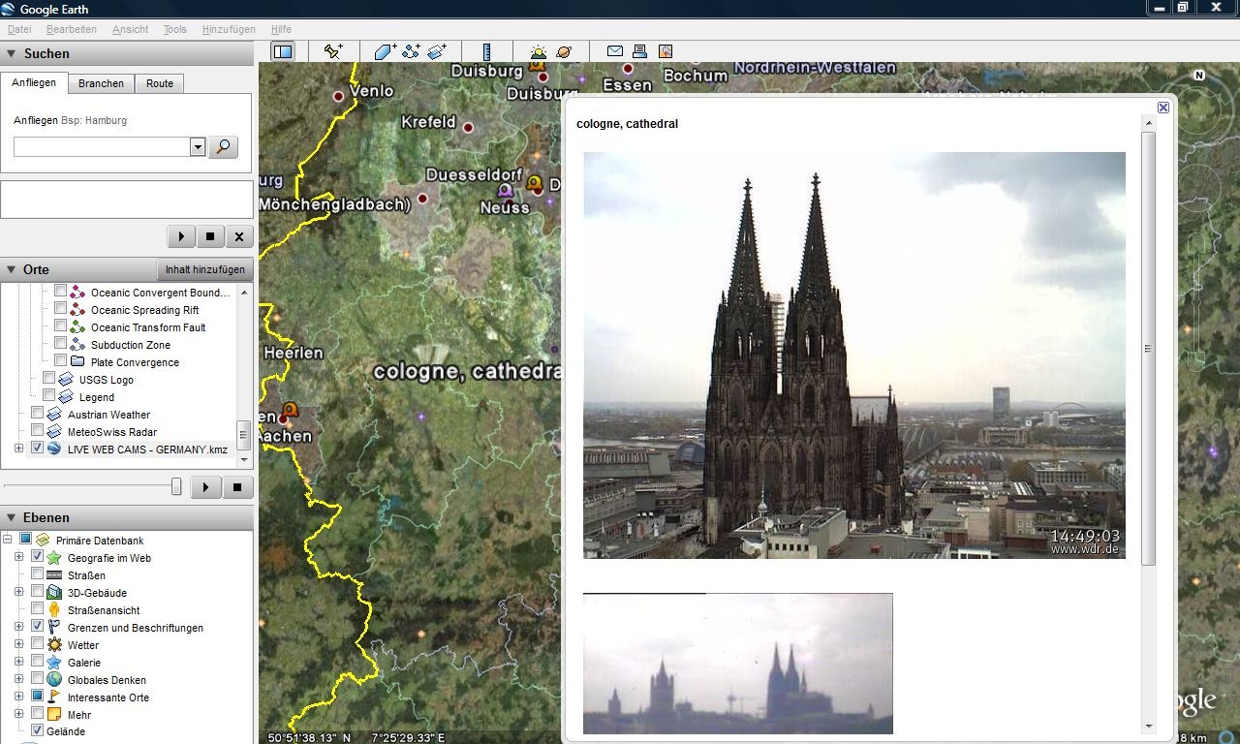Collapse the Ebenen panel

pos(12,517)
